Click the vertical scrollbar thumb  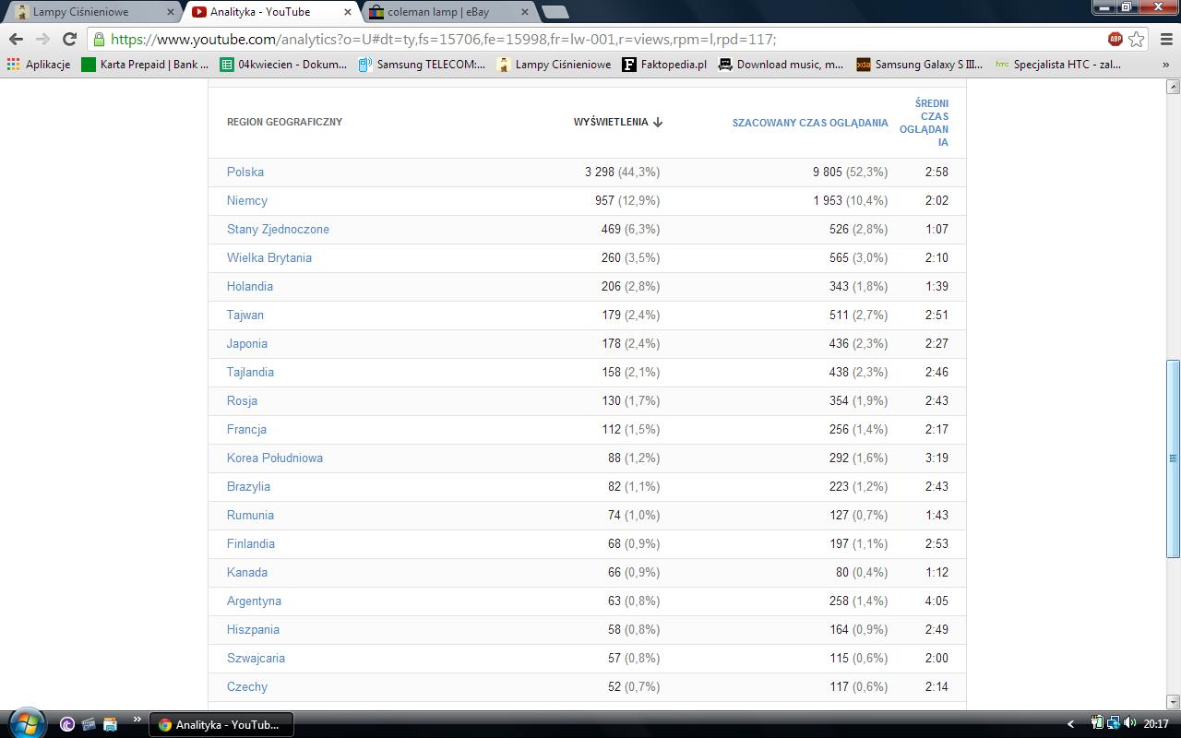pyautogui.click(x=1174, y=458)
